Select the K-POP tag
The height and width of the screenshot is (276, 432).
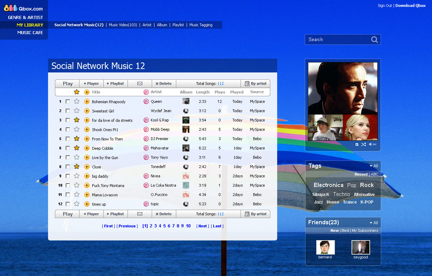point(367,202)
